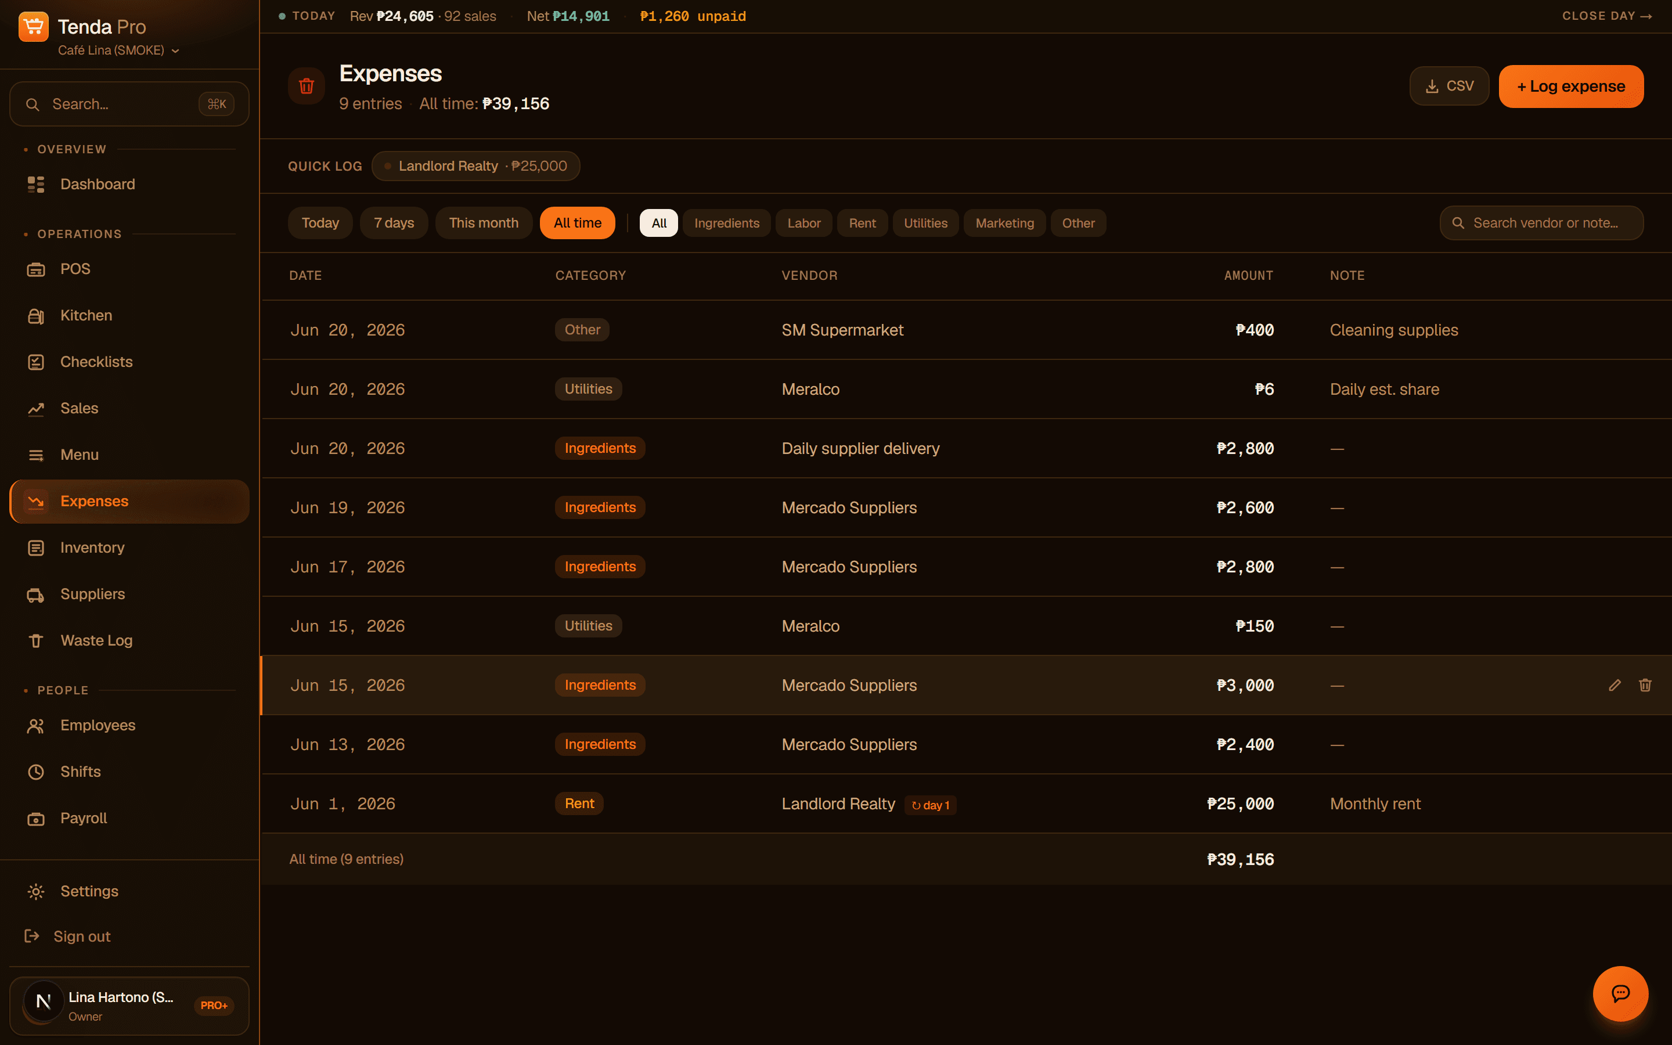1672x1045 pixels.
Task: Filter by Rent category
Action: [862, 224]
